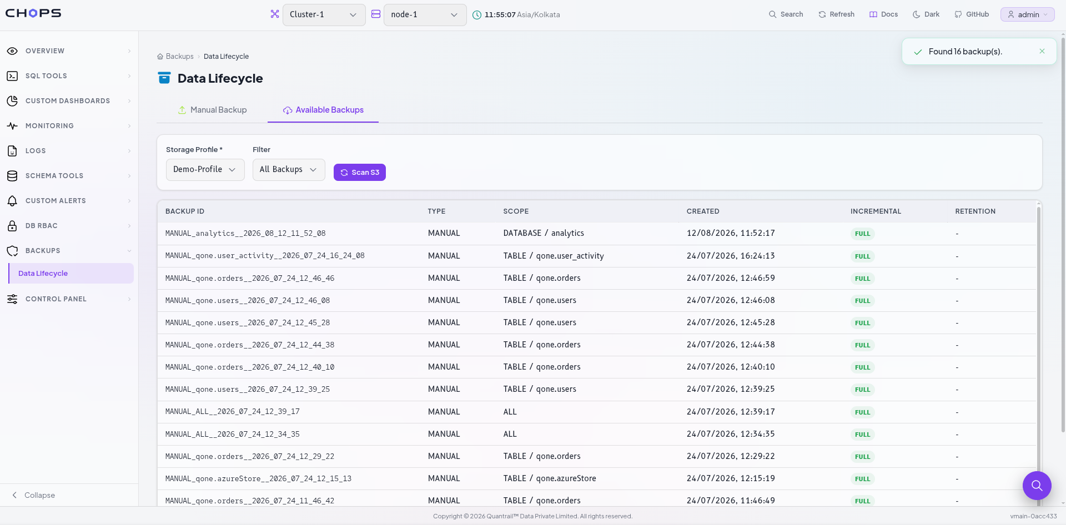1066x525 pixels.
Task: Expand the Overview menu chevron
Action: tap(129, 51)
